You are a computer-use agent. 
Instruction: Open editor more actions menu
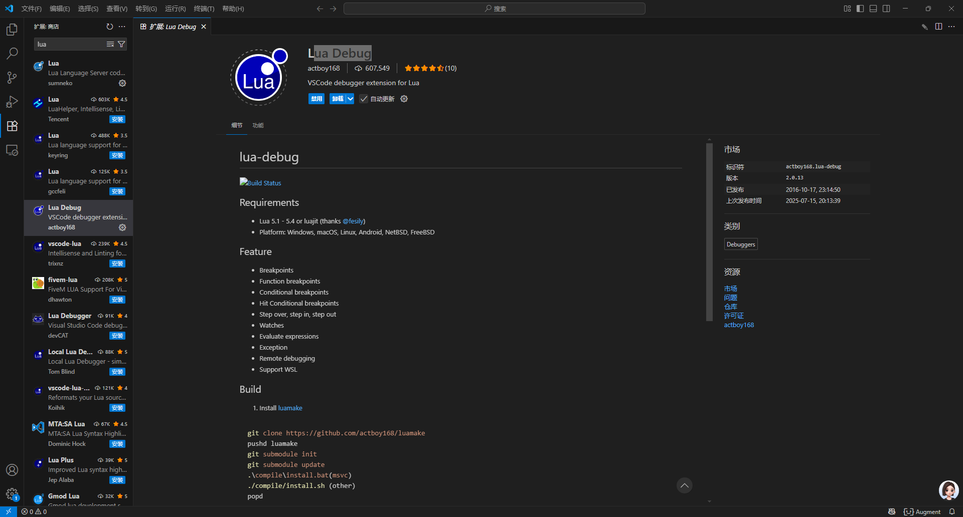pyautogui.click(x=951, y=27)
